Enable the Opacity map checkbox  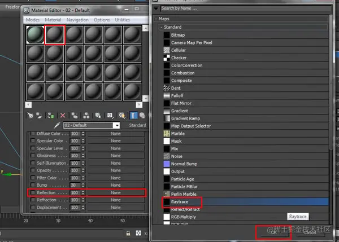click(33, 170)
